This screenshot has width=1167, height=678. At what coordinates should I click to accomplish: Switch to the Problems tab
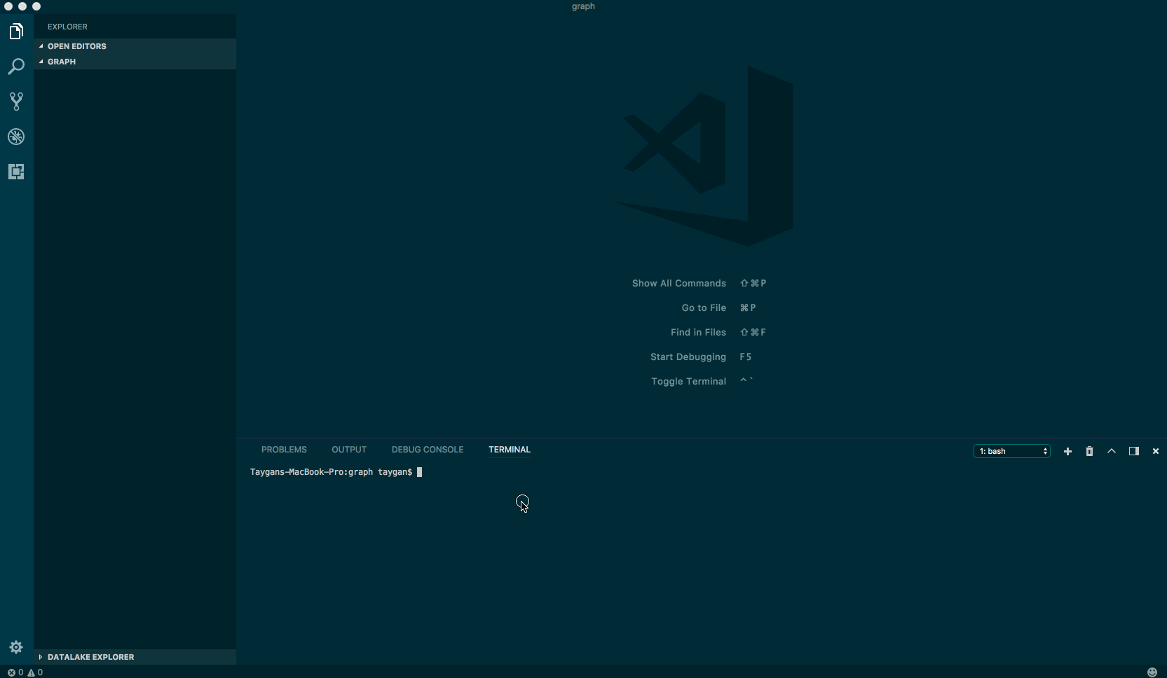[x=284, y=450]
